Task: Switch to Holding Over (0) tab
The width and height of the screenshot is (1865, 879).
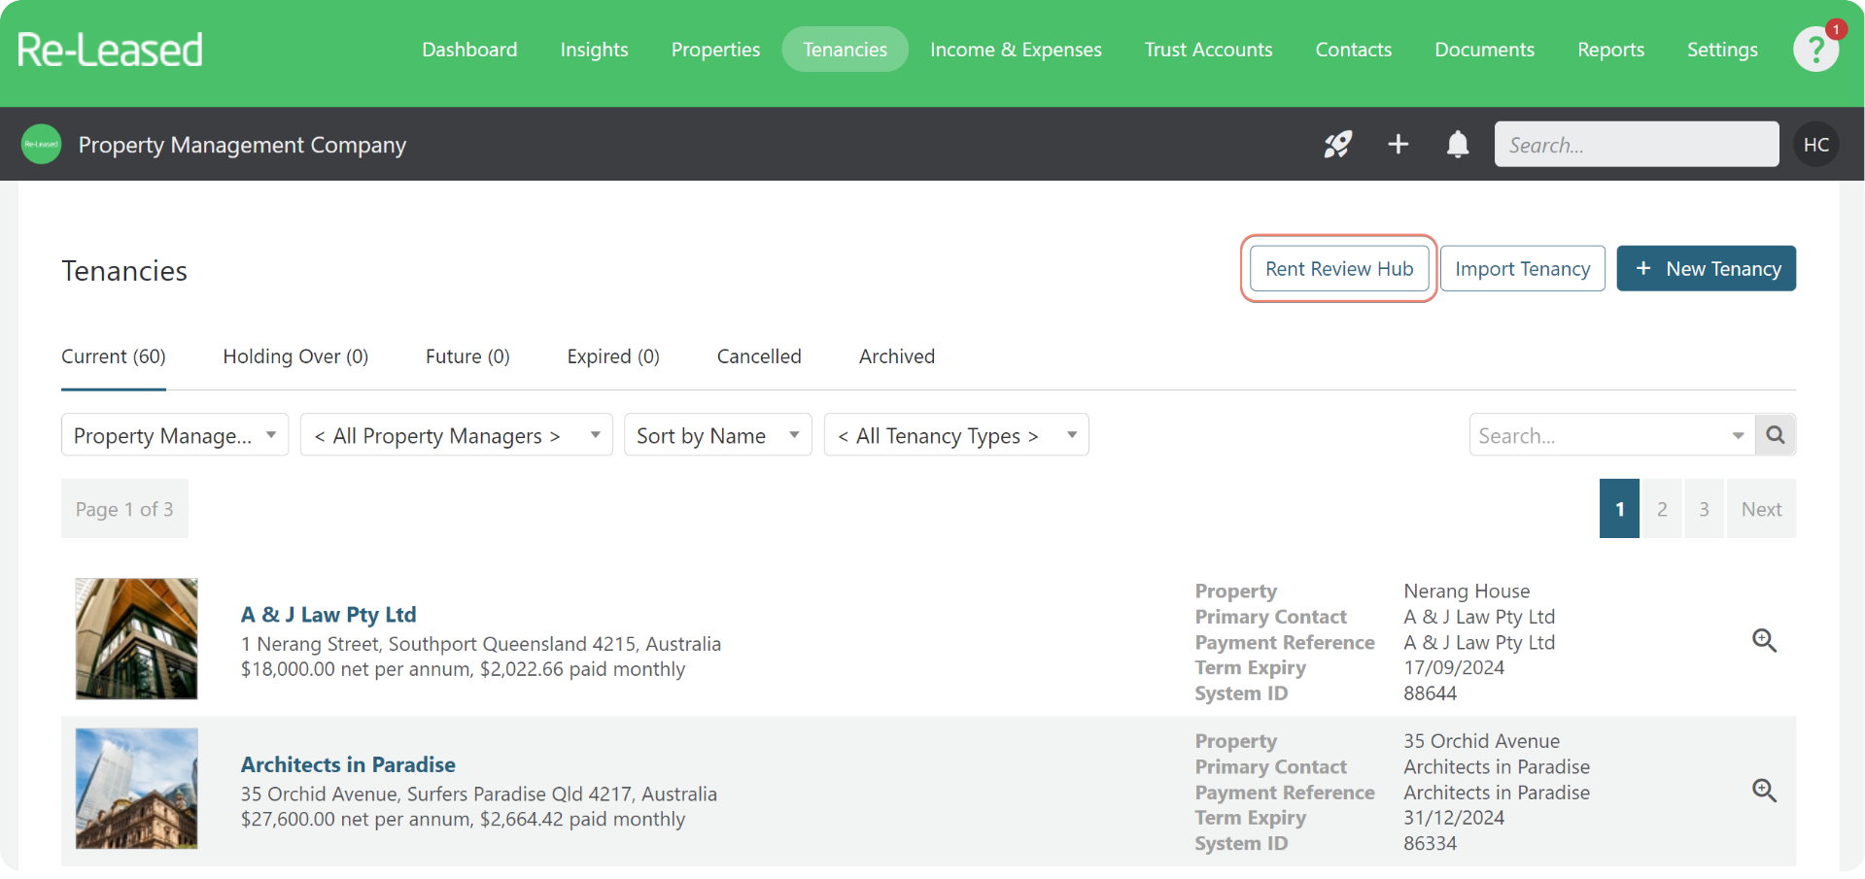Action: (295, 356)
